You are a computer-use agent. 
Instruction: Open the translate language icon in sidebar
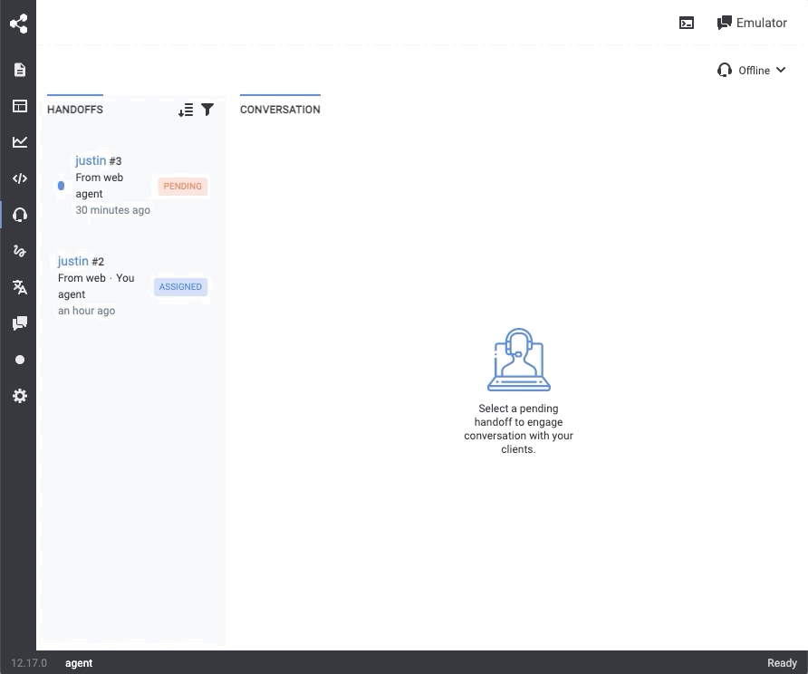click(19, 287)
